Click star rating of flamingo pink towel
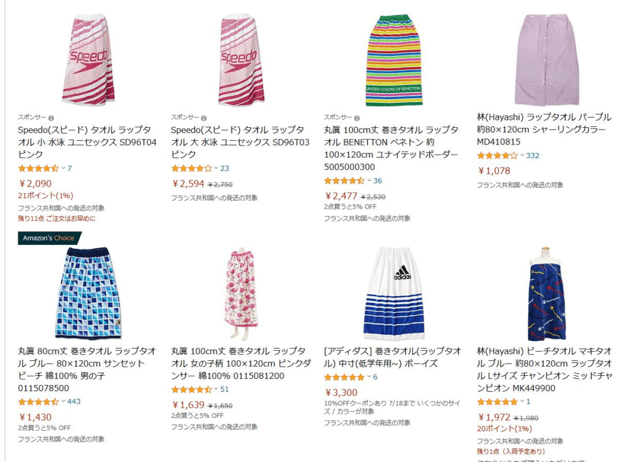 (x=192, y=390)
